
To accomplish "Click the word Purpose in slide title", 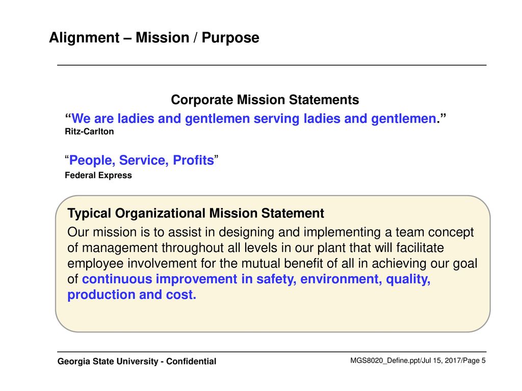I will pos(230,38).
